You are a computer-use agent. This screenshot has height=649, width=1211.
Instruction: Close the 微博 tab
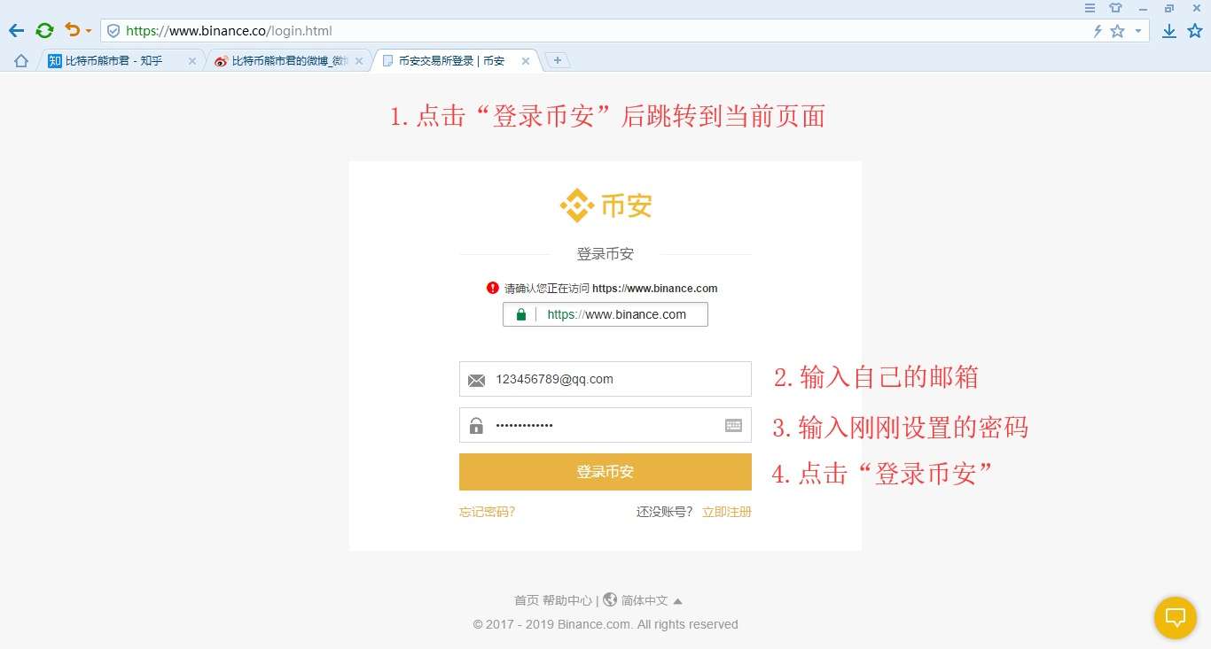(x=359, y=61)
